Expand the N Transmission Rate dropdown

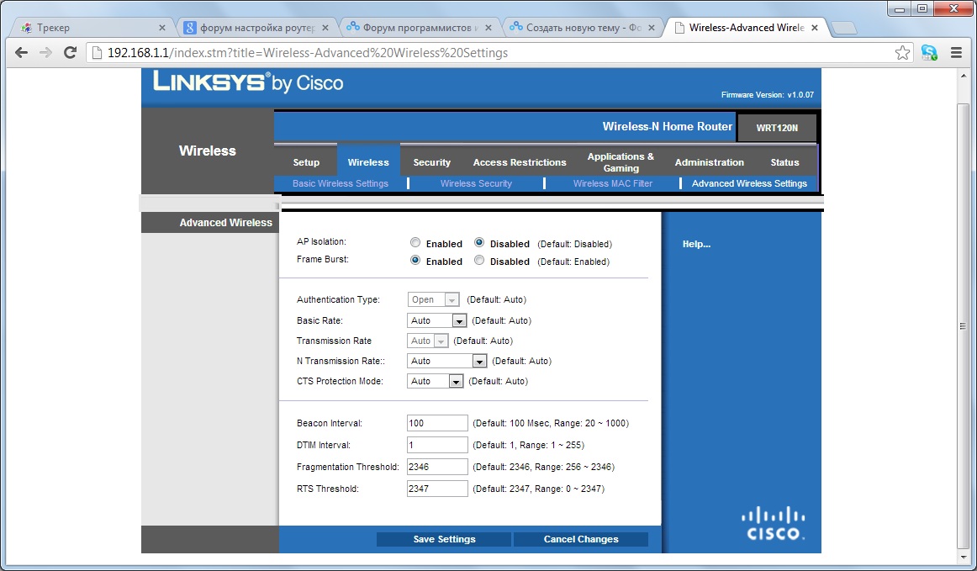click(446, 361)
